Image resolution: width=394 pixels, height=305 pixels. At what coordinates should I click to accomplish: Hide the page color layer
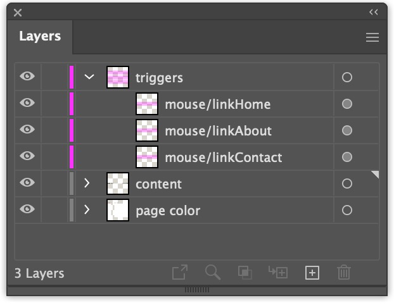27,210
